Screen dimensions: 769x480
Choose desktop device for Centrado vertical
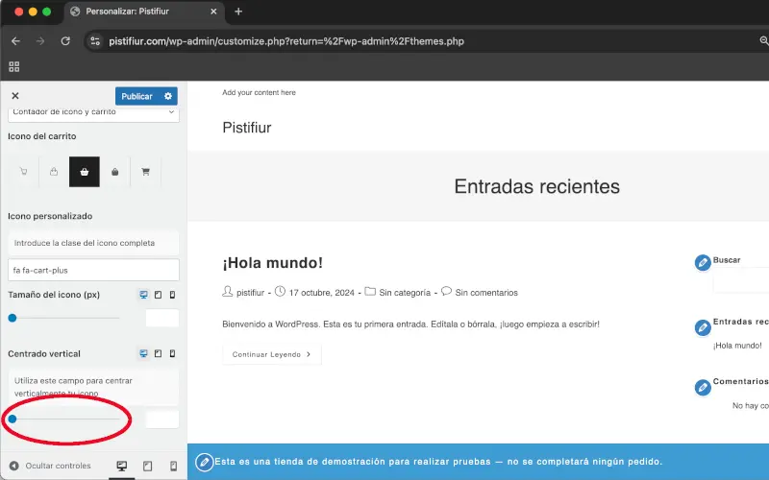point(143,353)
